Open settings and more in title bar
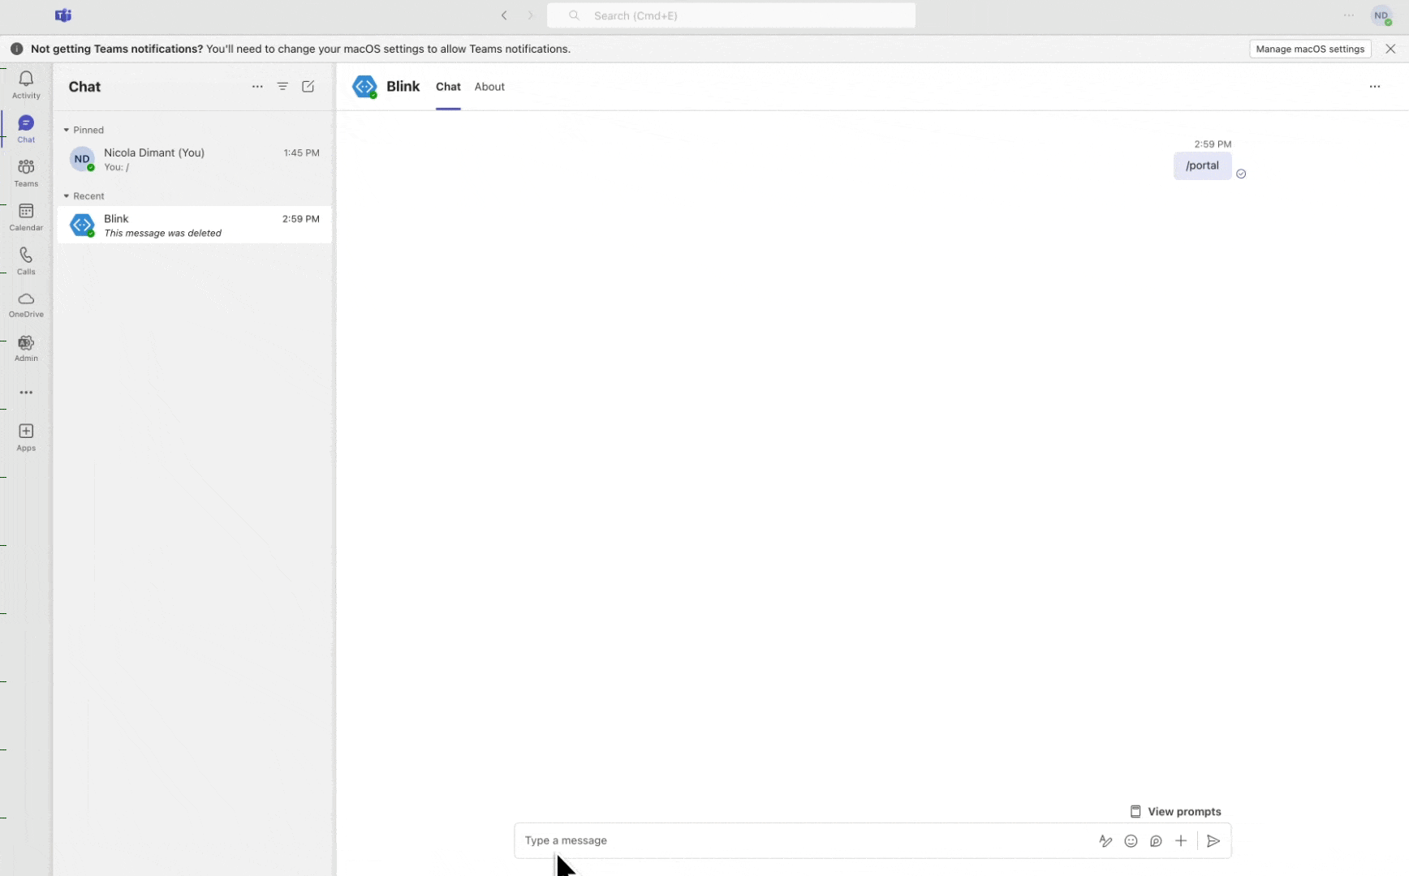The image size is (1409, 876). click(1349, 15)
